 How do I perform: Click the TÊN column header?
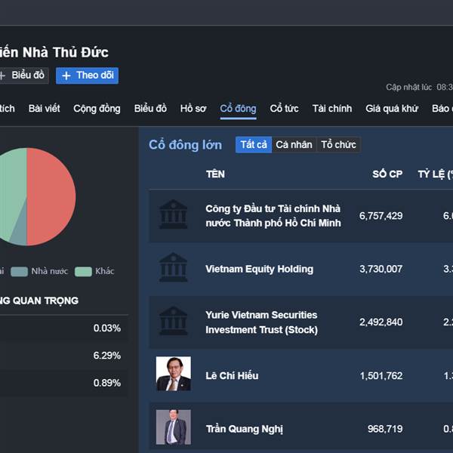(x=215, y=174)
